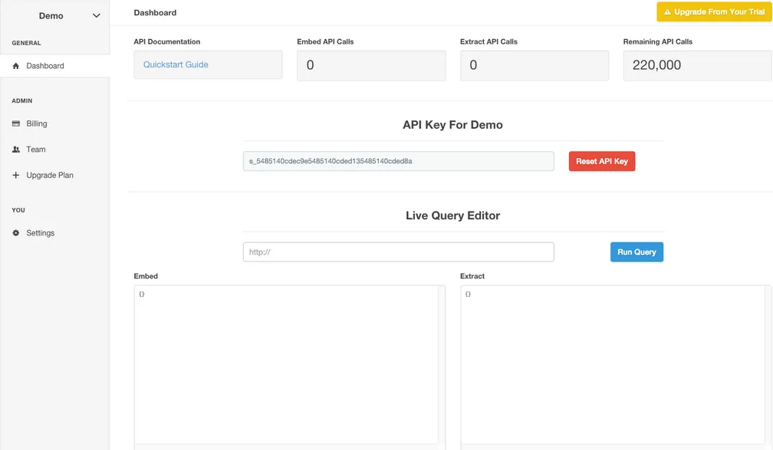Click the gear icon beside Settings

[x=16, y=232]
